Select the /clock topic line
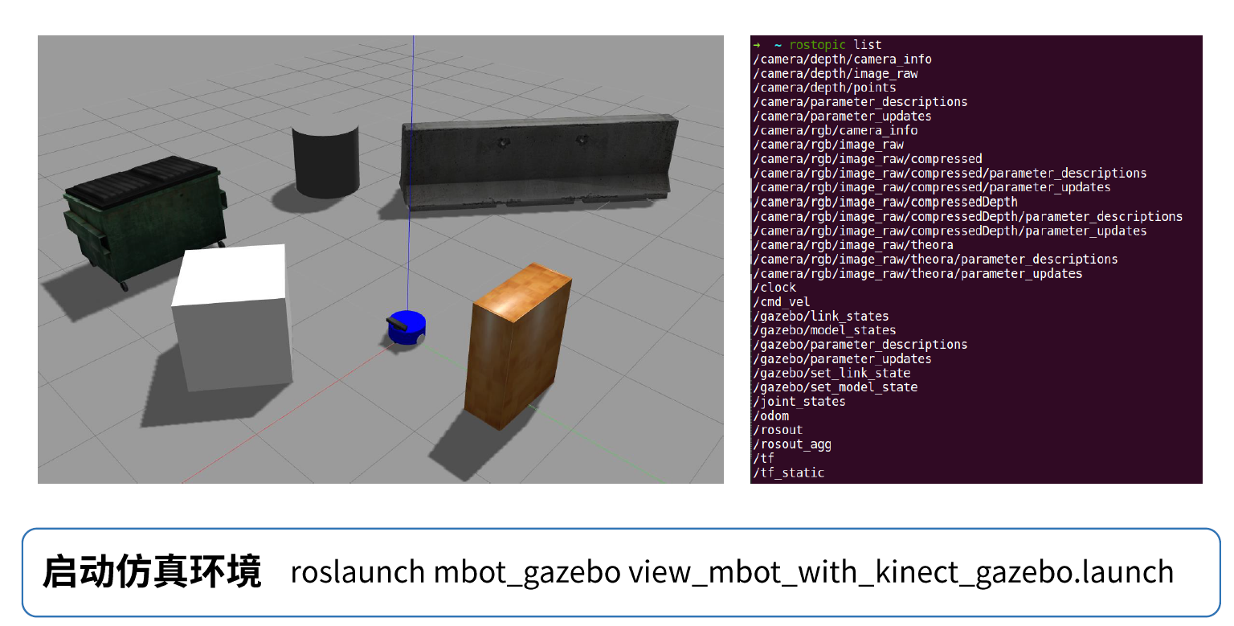Screen dimensions: 1234x626 pyautogui.click(x=774, y=288)
